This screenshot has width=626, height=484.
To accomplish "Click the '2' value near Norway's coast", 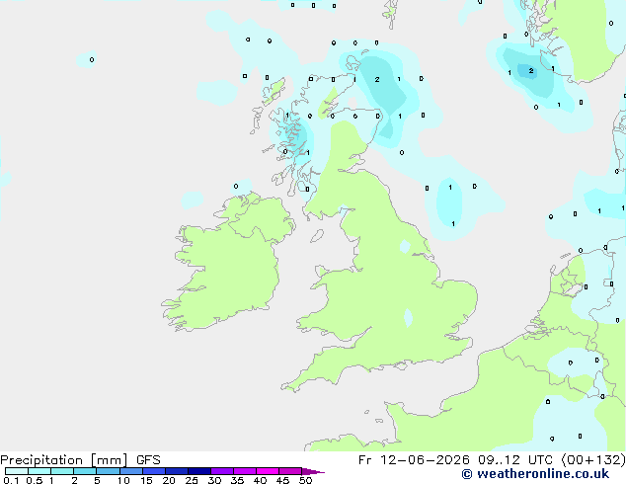I will [x=531, y=71].
